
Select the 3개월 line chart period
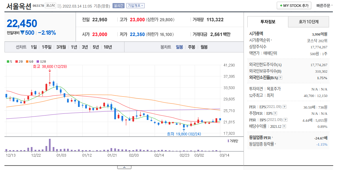coord(61,47)
